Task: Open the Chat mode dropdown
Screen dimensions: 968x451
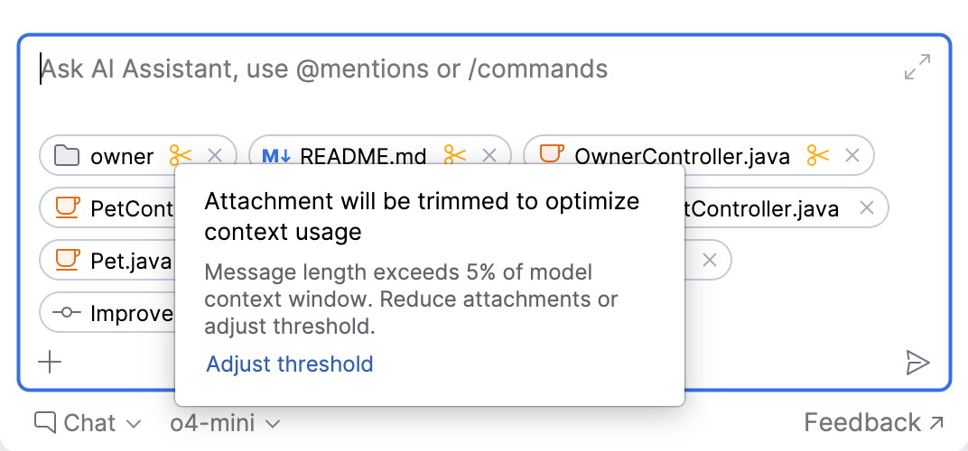Action: [x=88, y=423]
